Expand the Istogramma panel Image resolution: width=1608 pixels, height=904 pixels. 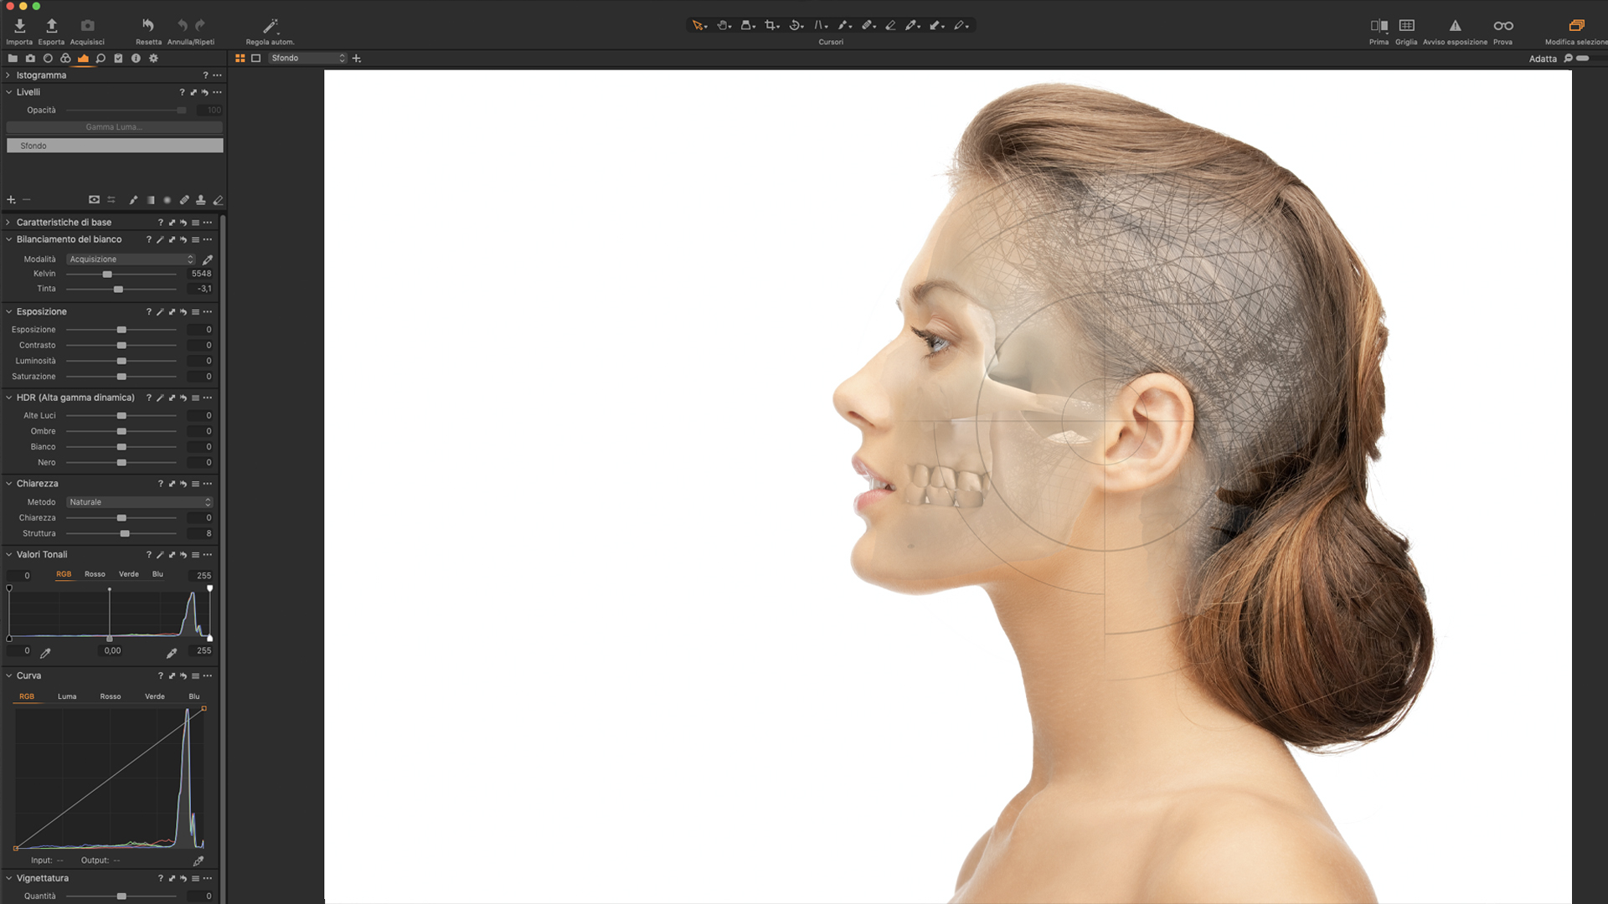tap(8, 75)
